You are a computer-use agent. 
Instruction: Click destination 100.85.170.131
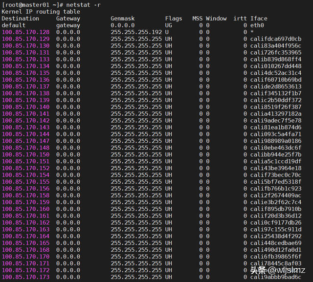(x=25, y=52)
